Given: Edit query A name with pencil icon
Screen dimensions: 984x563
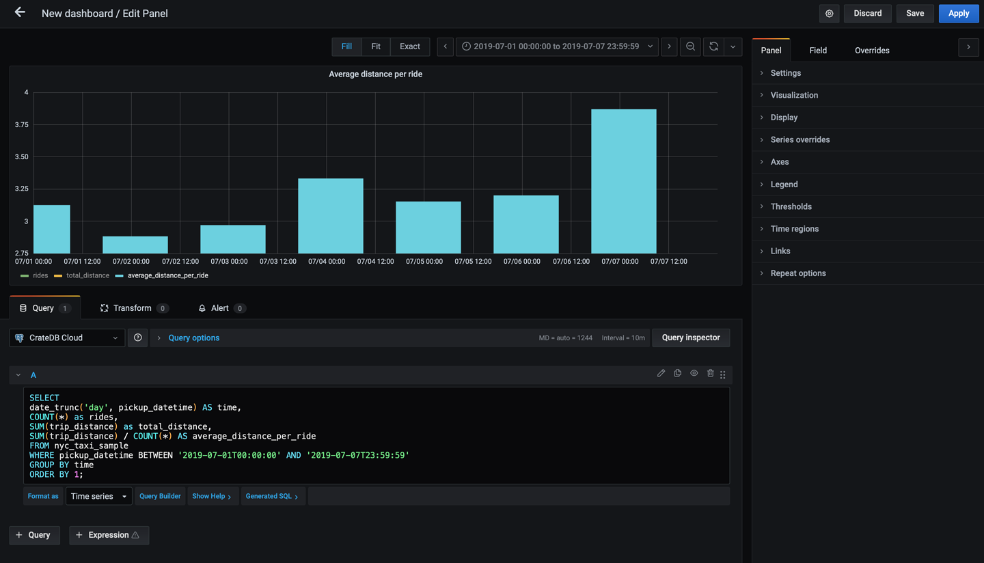Looking at the screenshot, I should pos(661,373).
